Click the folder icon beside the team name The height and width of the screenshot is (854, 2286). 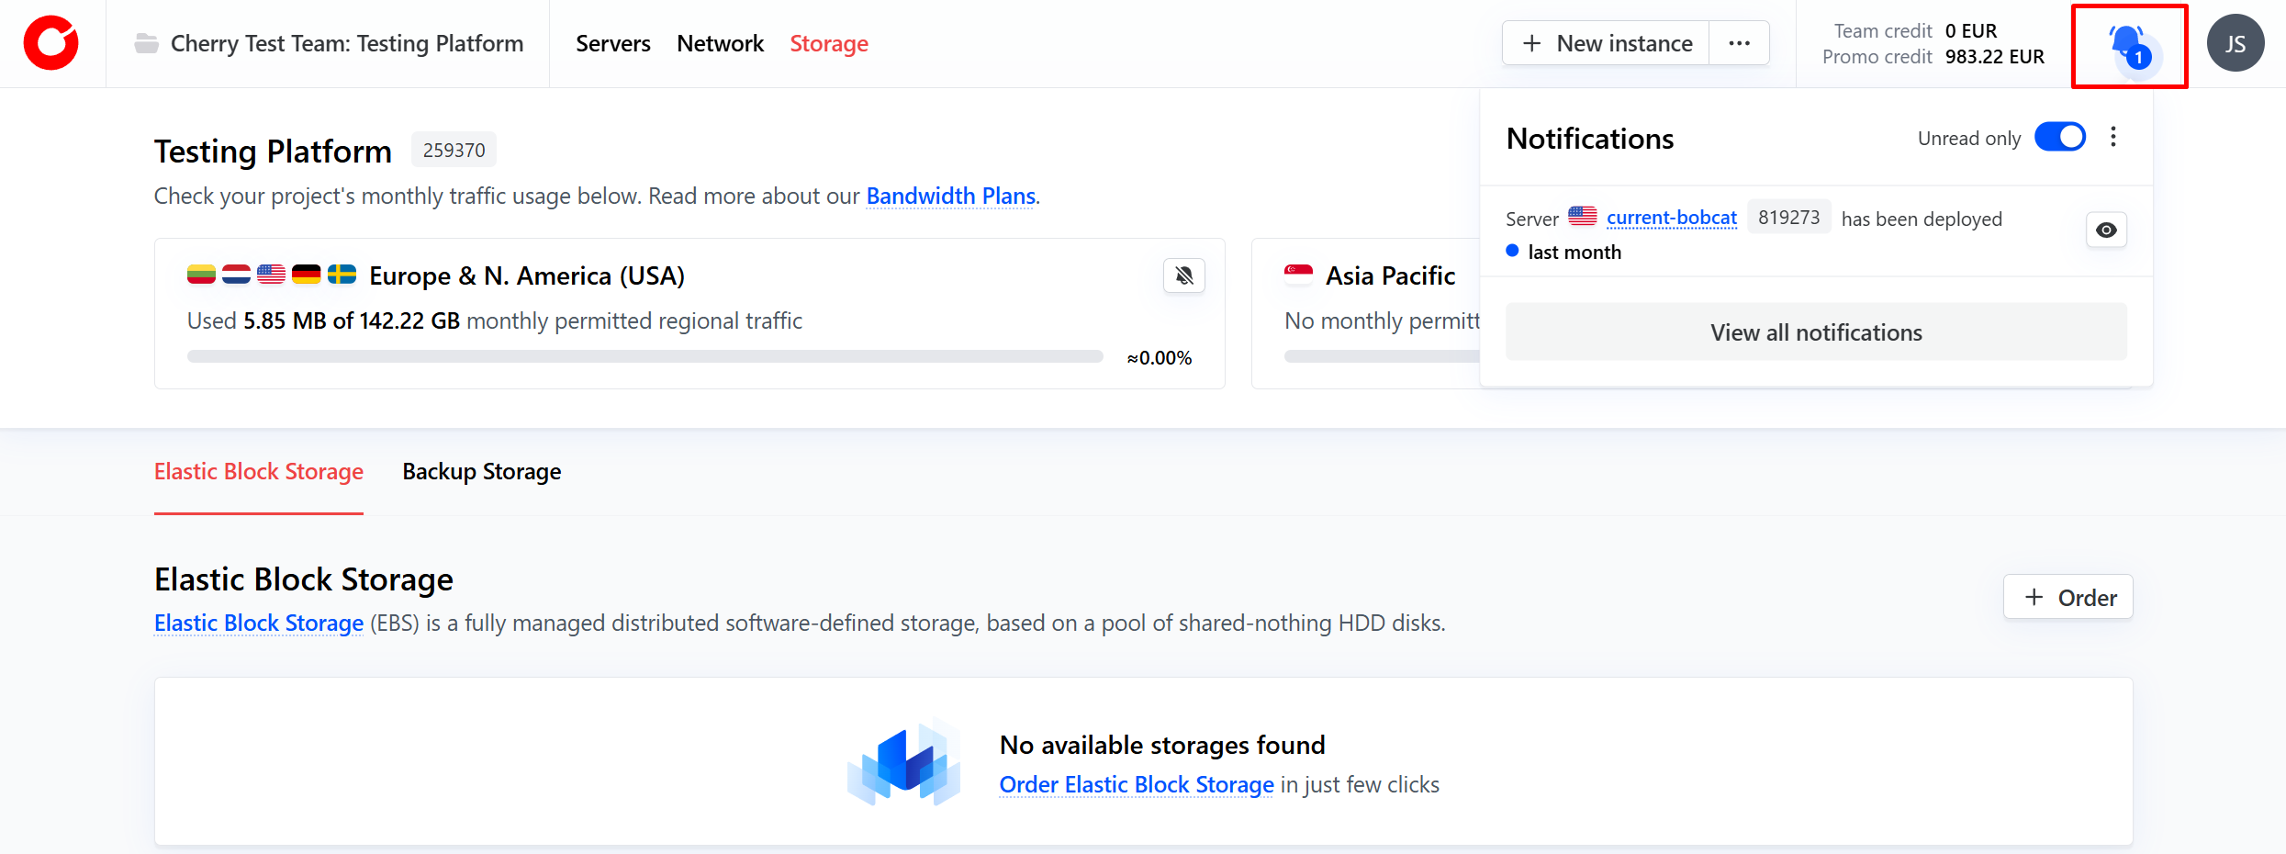[x=146, y=43]
